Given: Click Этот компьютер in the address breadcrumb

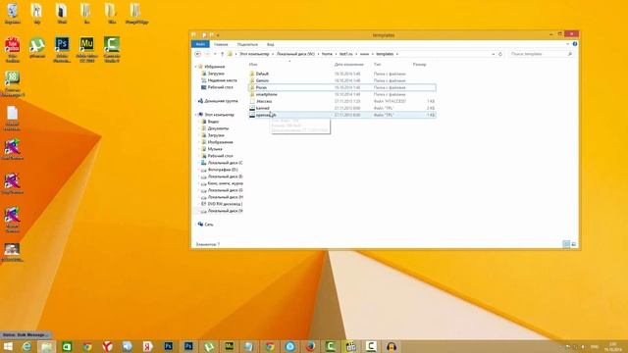Looking at the screenshot, I should (x=254, y=54).
